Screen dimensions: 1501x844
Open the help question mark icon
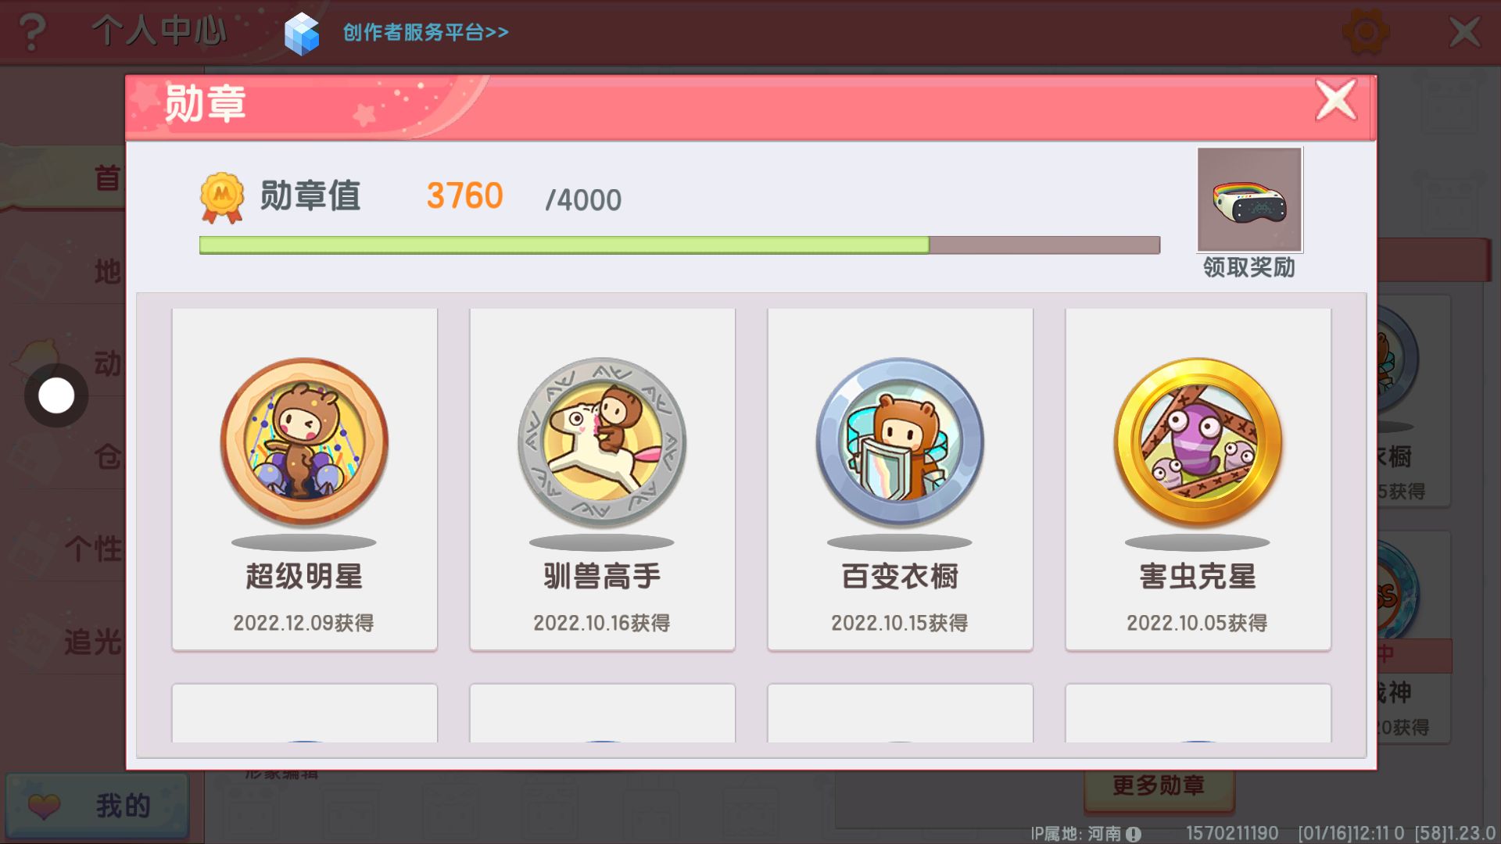pos(32,32)
